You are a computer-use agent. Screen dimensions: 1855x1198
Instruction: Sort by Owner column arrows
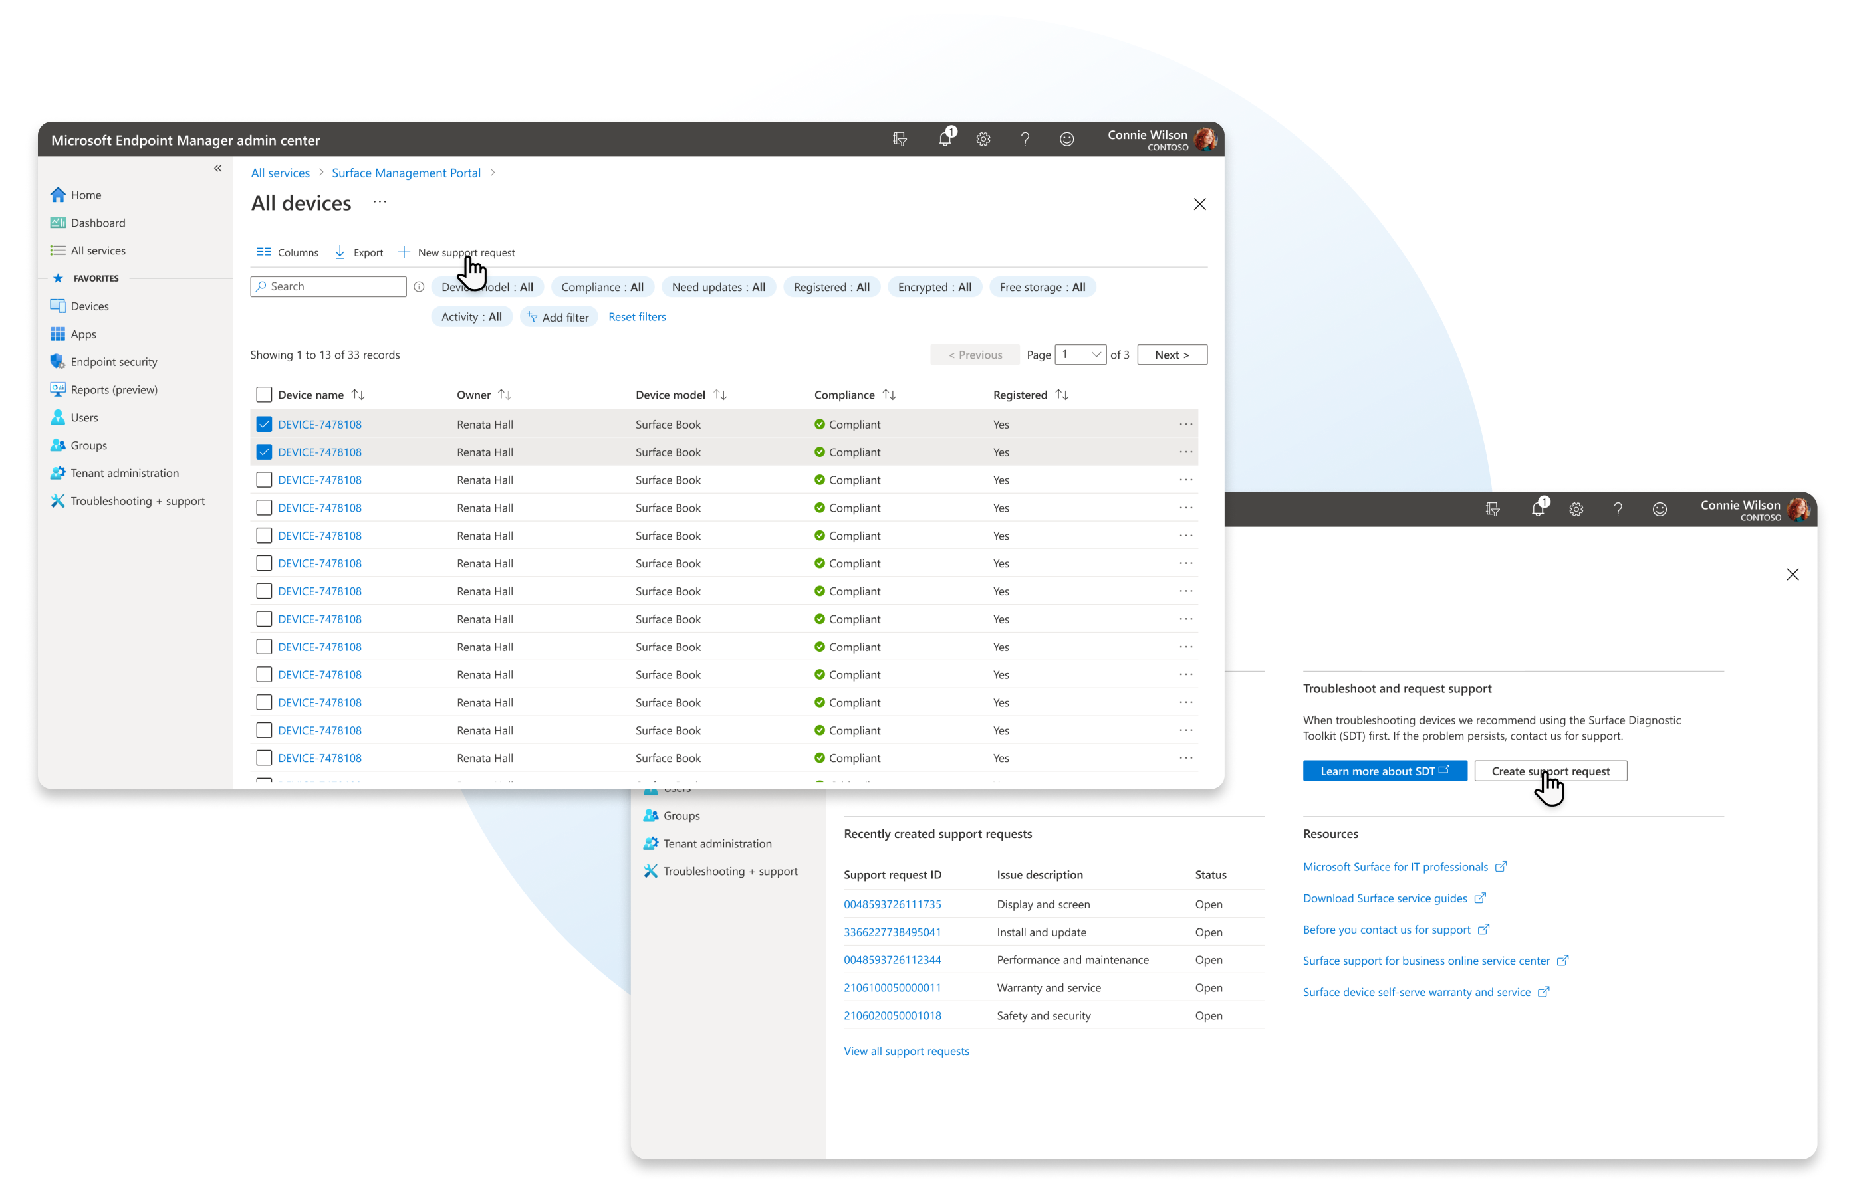(x=505, y=395)
